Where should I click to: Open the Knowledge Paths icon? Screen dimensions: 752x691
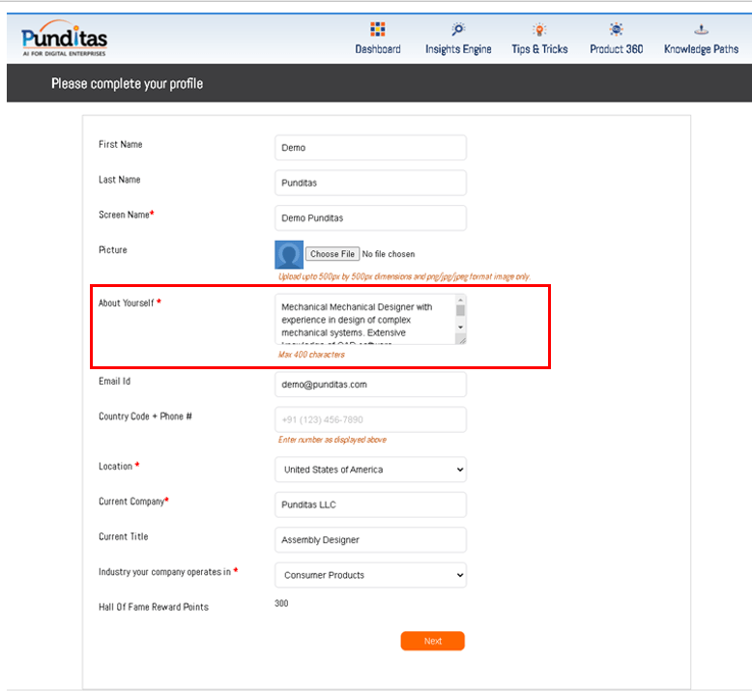(701, 30)
